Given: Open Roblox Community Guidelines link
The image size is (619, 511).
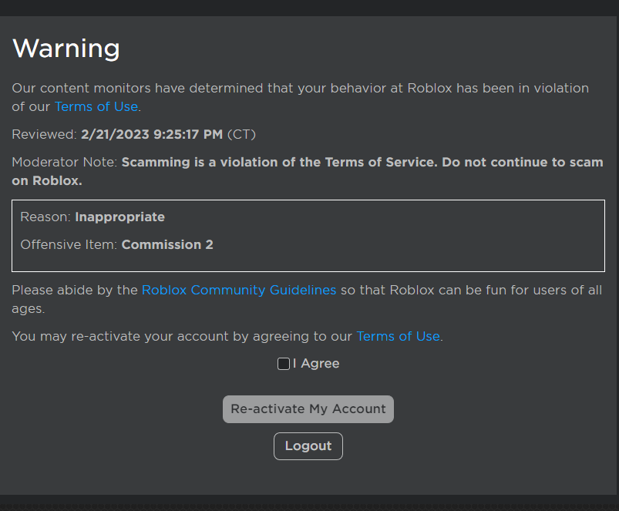Looking at the screenshot, I should pos(239,290).
